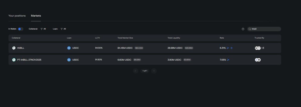Viewport: 301px width, 107px height.
Task: Go to the next page arrow
Action: 154,71
